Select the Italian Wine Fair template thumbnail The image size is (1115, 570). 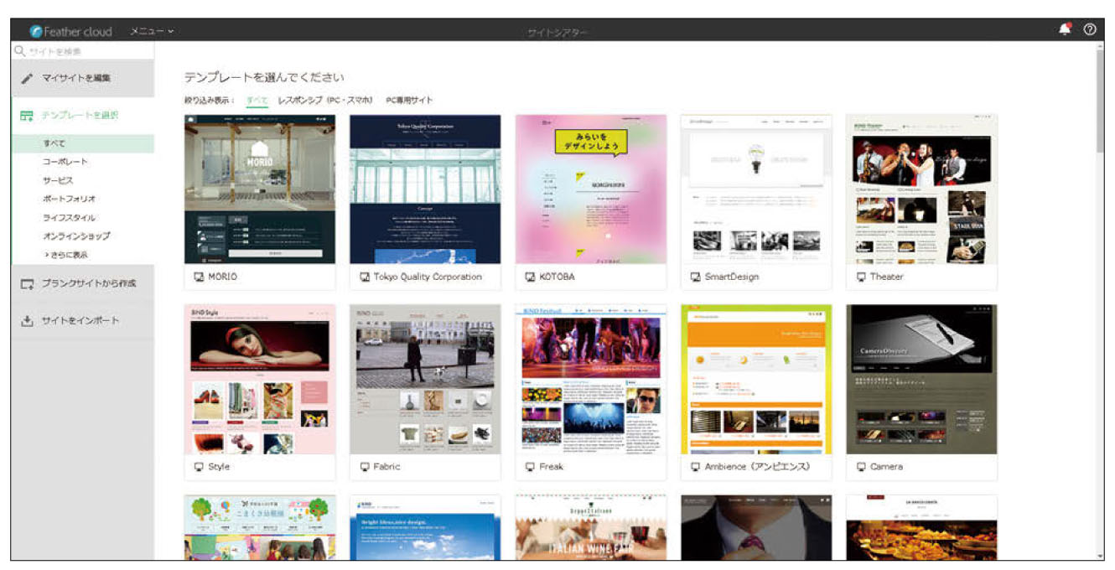pyautogui.click(x=591, y=527)
